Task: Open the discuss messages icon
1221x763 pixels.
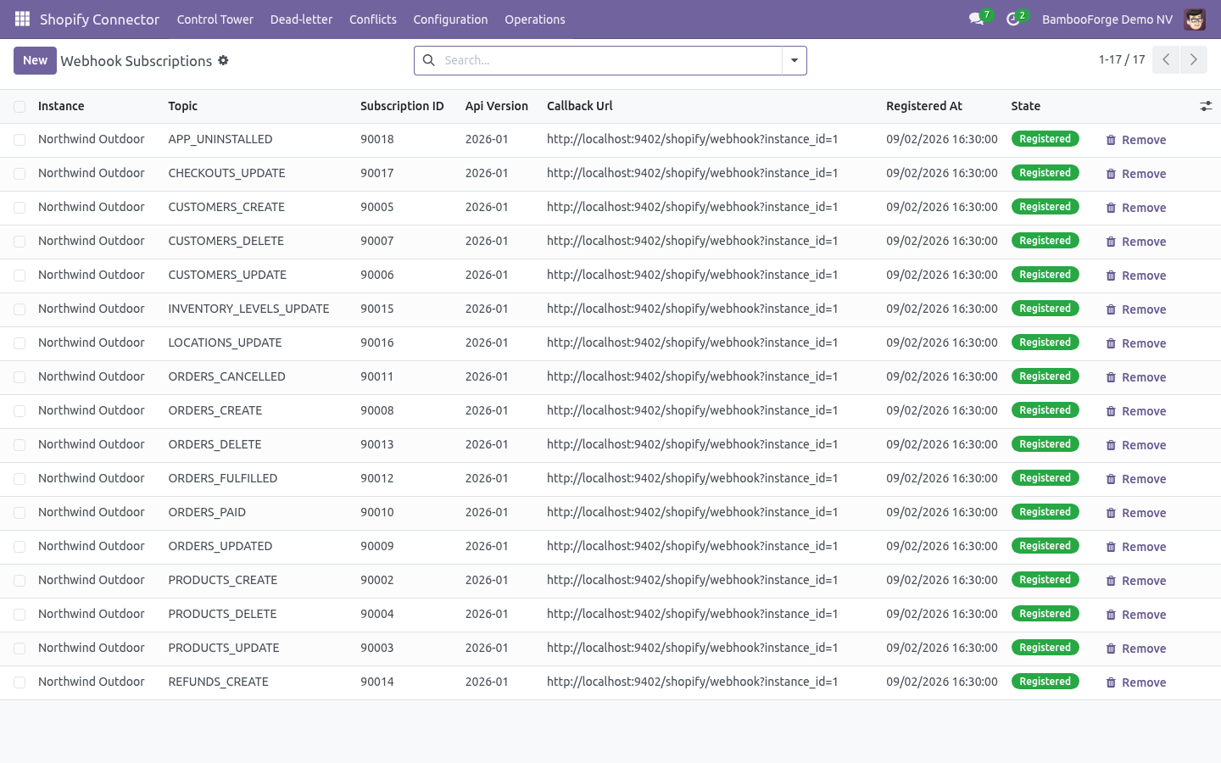Action: point(977,19)
